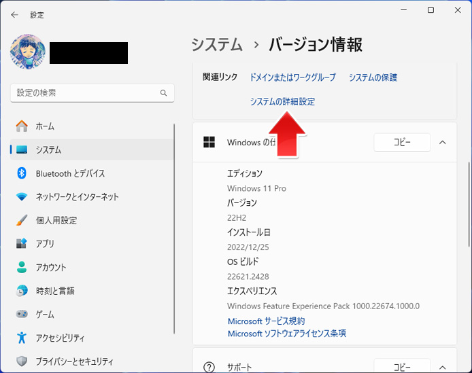Open ネットワークとインターネット settings
Image resolution: width=472 pixels, height=373 pixels.
click(92, 197)
